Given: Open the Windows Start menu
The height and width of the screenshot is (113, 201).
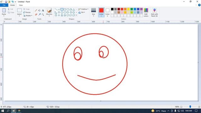Looking at the screenshot, I should [x=3, y=111].
